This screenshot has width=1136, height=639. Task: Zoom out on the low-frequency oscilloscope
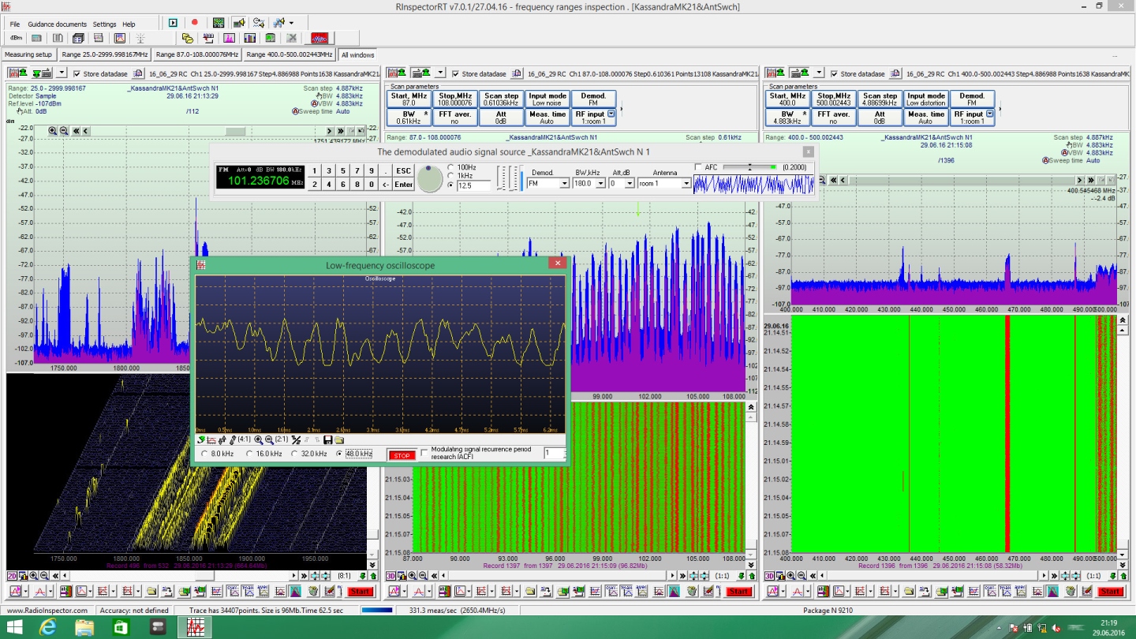[269, 439]
